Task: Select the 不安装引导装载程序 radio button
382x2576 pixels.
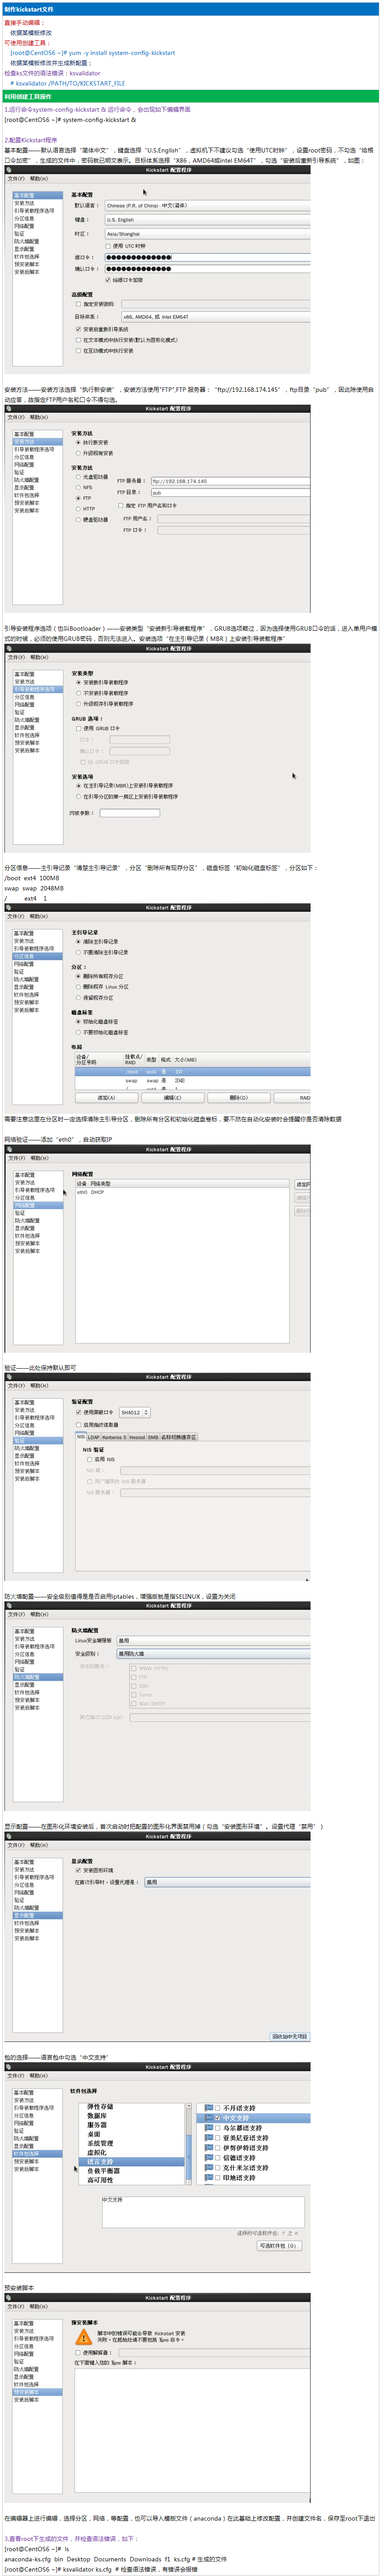Action: (78, 693)
